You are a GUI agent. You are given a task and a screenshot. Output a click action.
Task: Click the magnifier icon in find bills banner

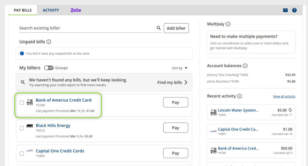(23, 82)
